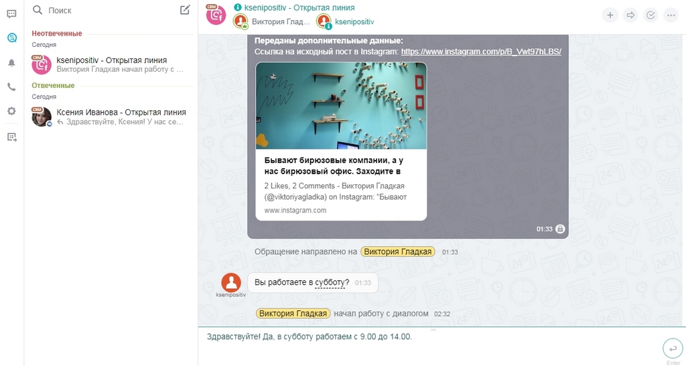Open the telephony phone icon
Screen dimensions: 686x366
coord(12,87)
